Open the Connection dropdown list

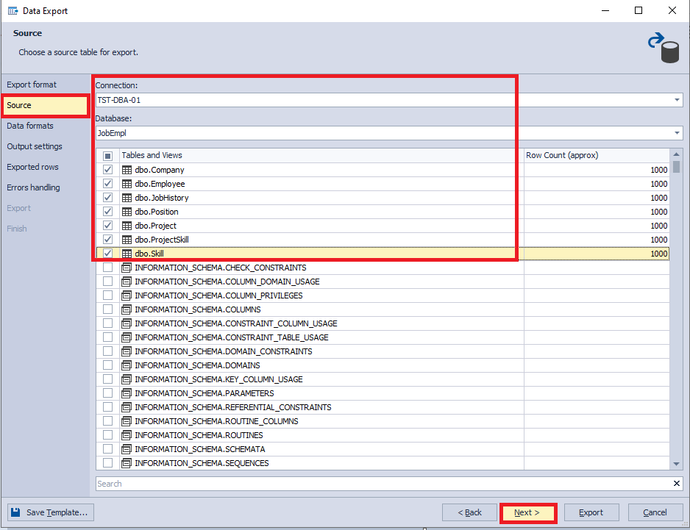coord(677,100)
